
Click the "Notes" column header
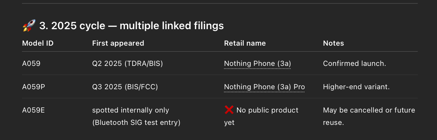tap(333, 43)
